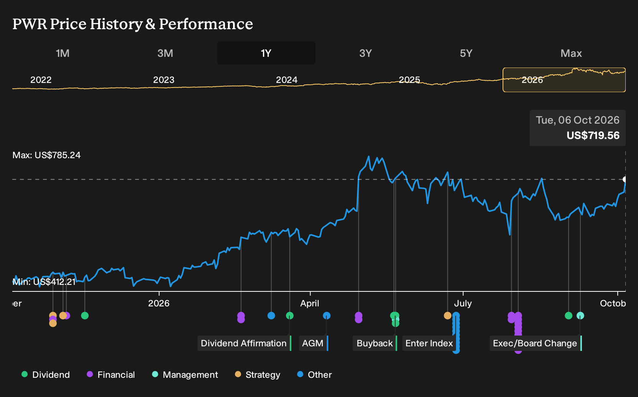The height and width of the screenshot is (397, 638).
Task: Click the green dot left of the teal October dot
Action: (x=569, y=316)
